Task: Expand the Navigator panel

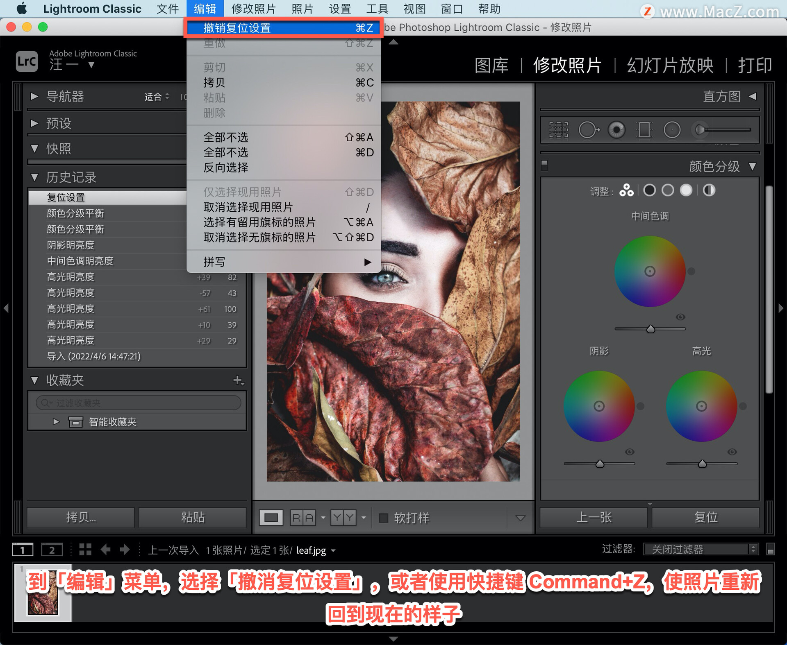Action: click(34, 97)
